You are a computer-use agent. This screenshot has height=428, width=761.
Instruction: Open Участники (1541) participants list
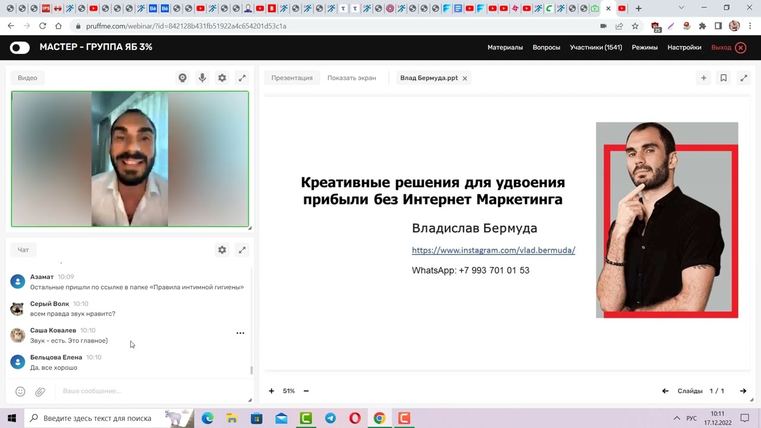[596, 48]
